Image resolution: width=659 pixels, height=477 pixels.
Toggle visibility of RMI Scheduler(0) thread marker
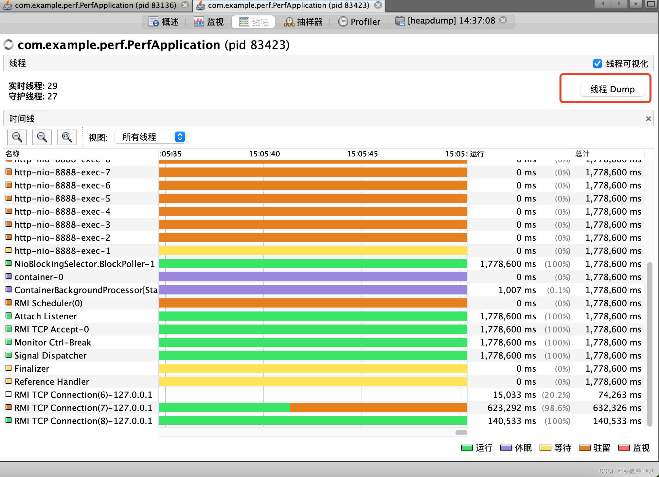tap(8, 303)
